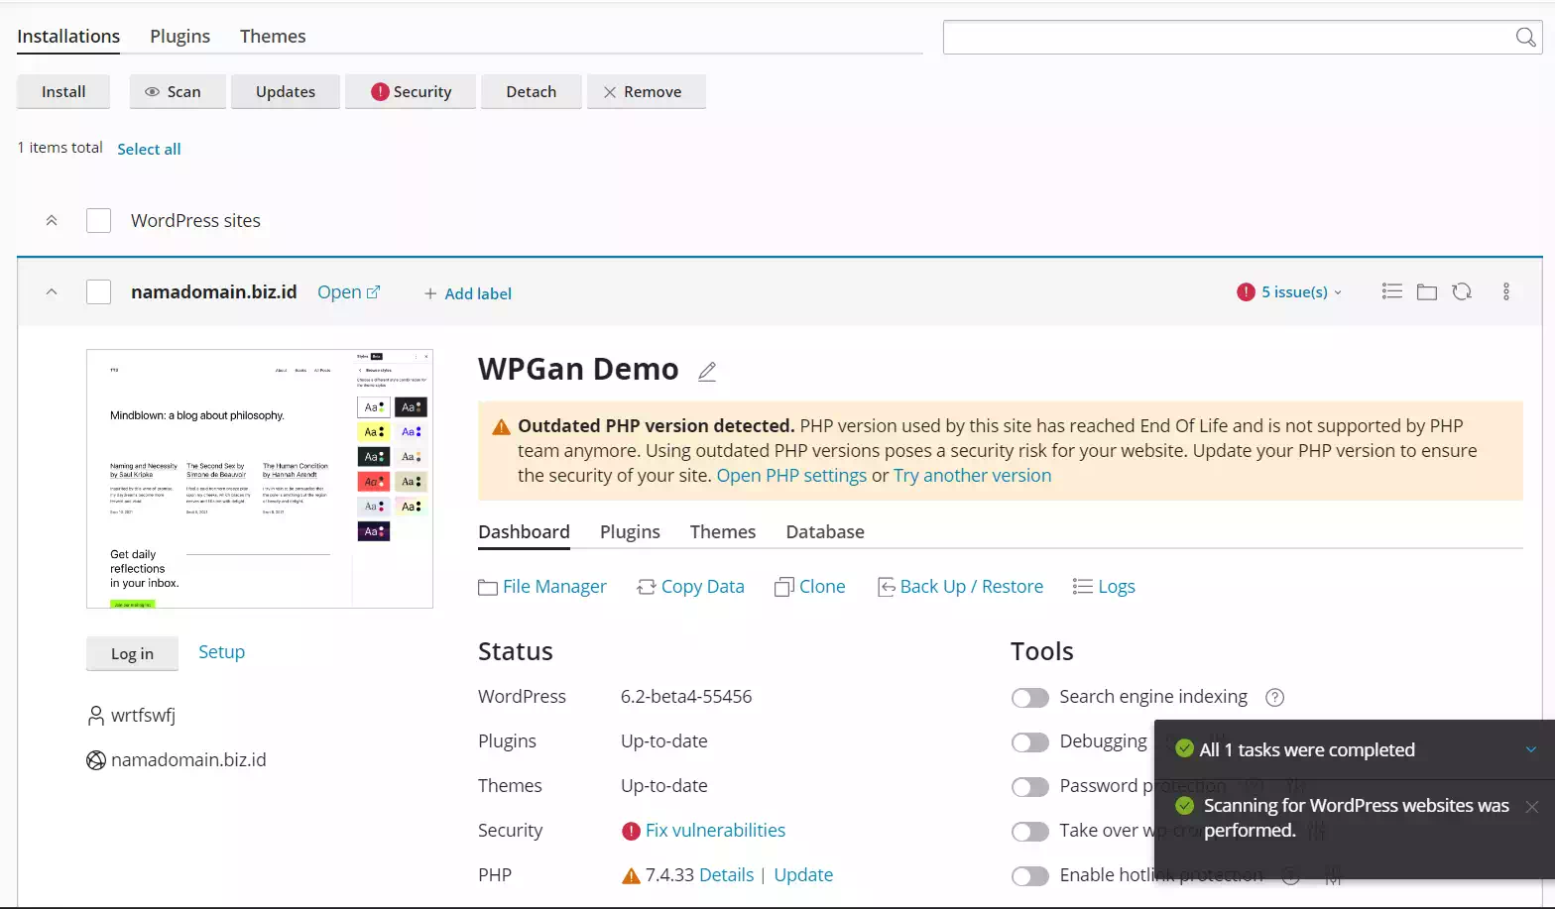Switch to the Installations tab

pyautogui.click(x=68, y=36)
